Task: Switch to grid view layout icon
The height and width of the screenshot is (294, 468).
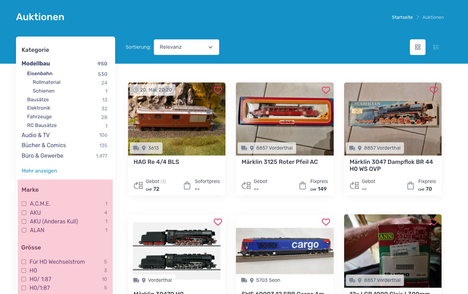Action: 418,47
